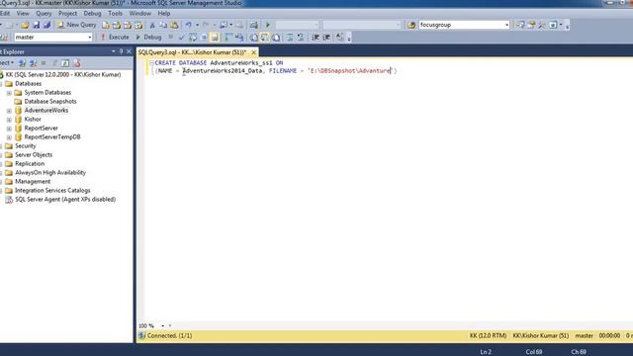Select the Server Objects folder
Image resolution: width=633 pixels, height=356 pixels.
pos(34,154)
